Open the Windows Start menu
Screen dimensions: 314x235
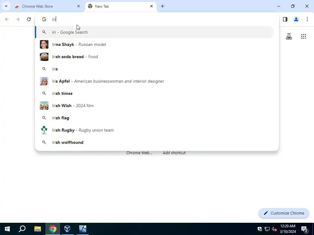7,229
